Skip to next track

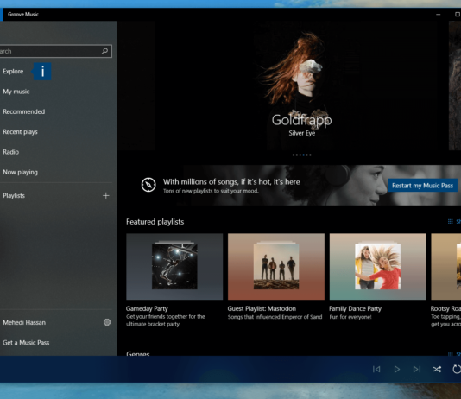pos(417,369)
